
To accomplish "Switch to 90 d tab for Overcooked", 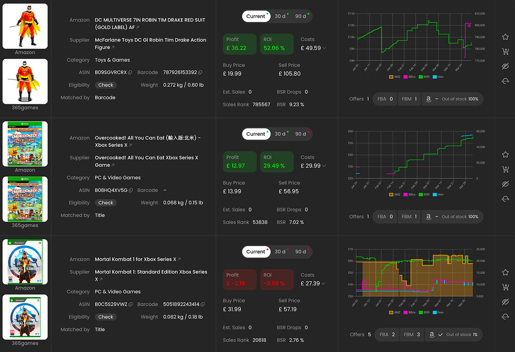I will 301,134.
